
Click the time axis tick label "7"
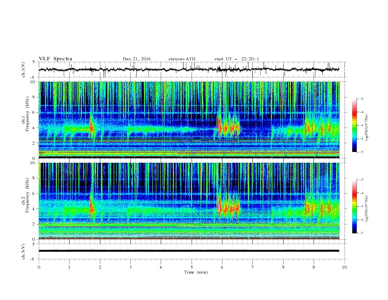coord(253,267)
